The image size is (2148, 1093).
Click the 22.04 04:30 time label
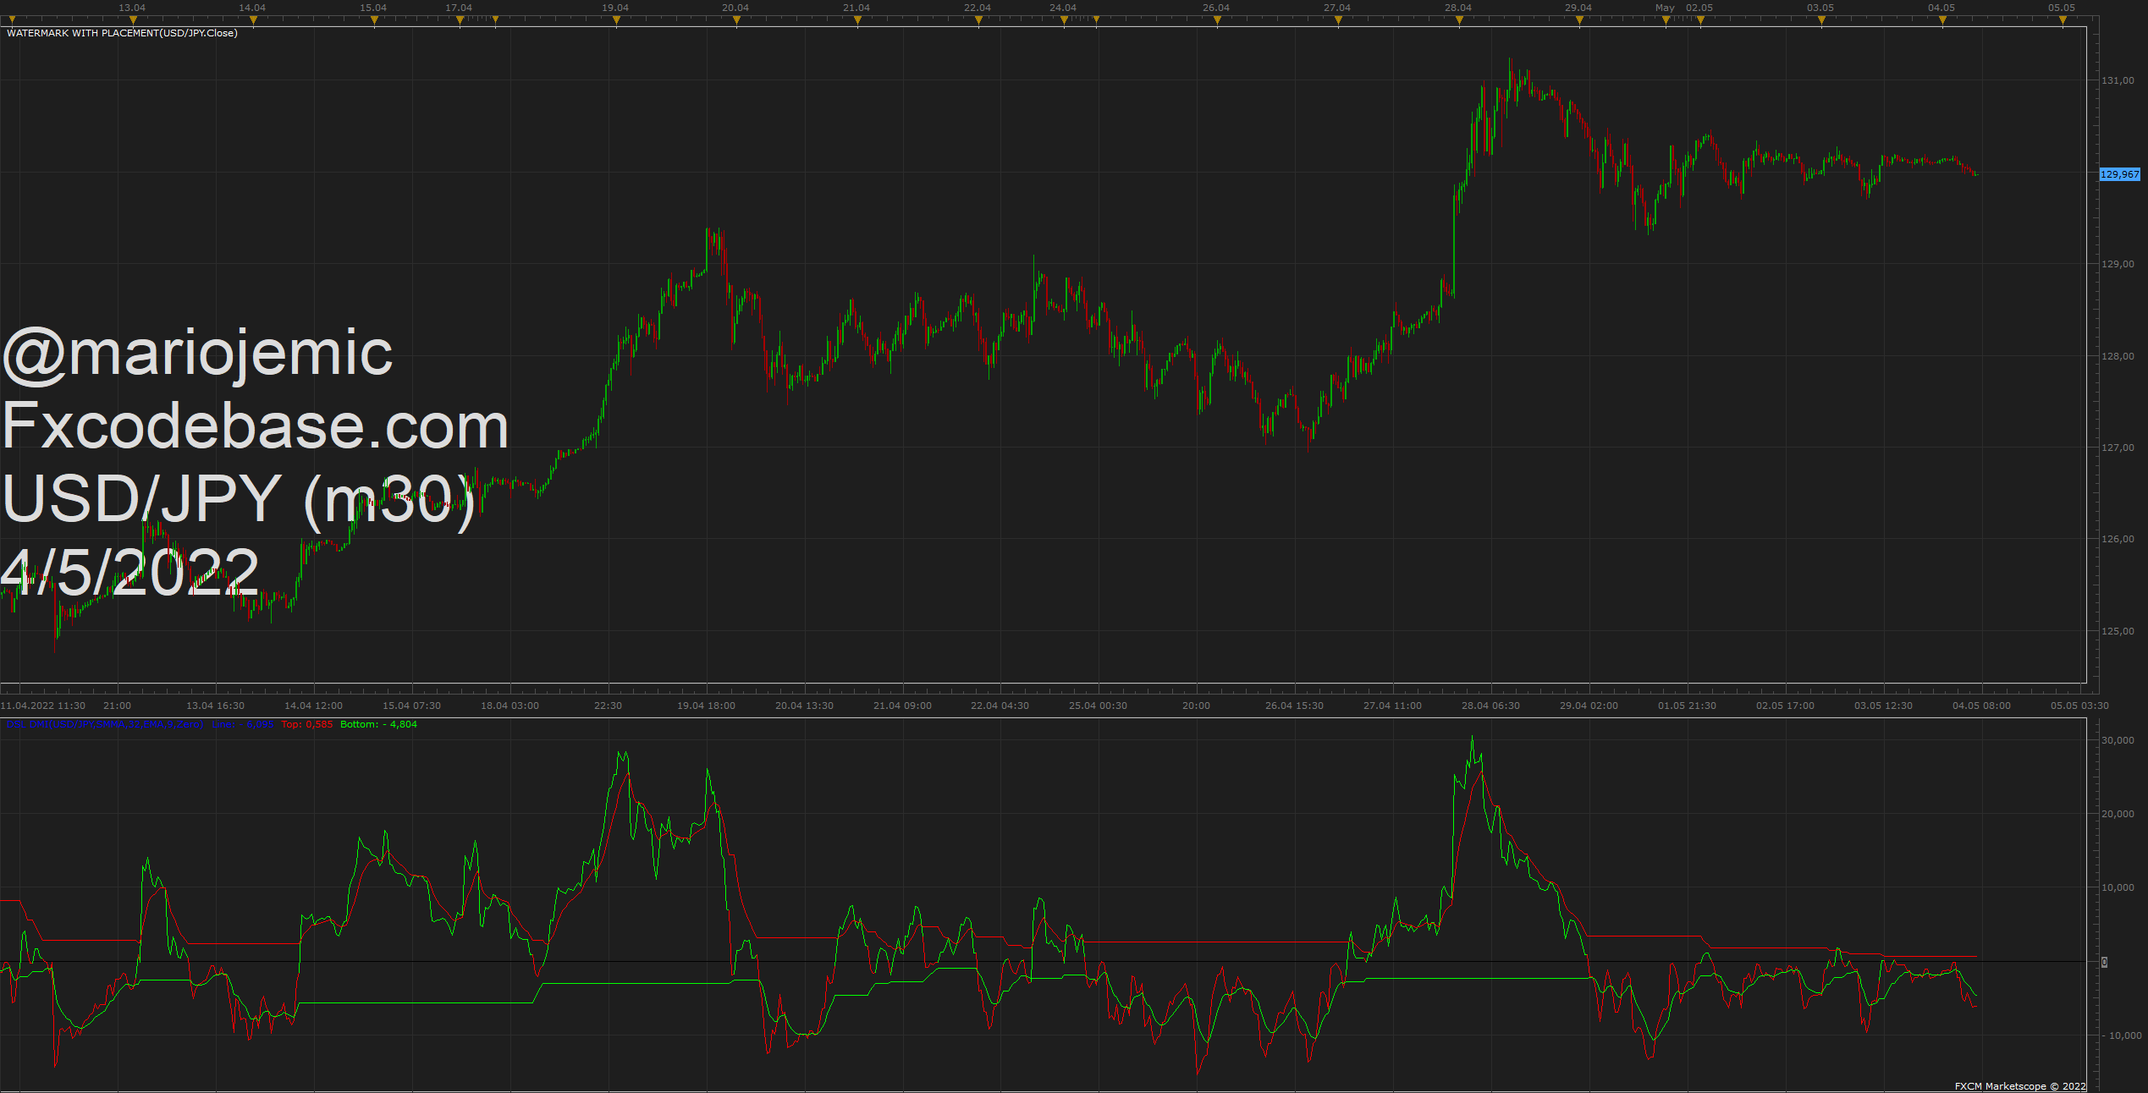coord(1000,706)
